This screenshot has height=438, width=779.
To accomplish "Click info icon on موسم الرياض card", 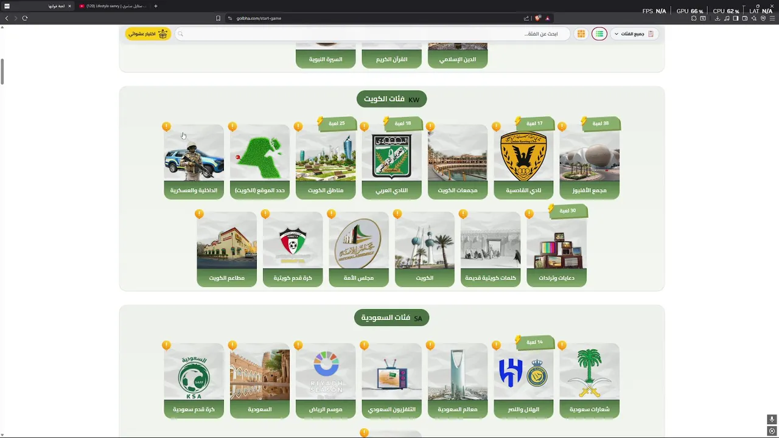I will click(x=298, y=346).
